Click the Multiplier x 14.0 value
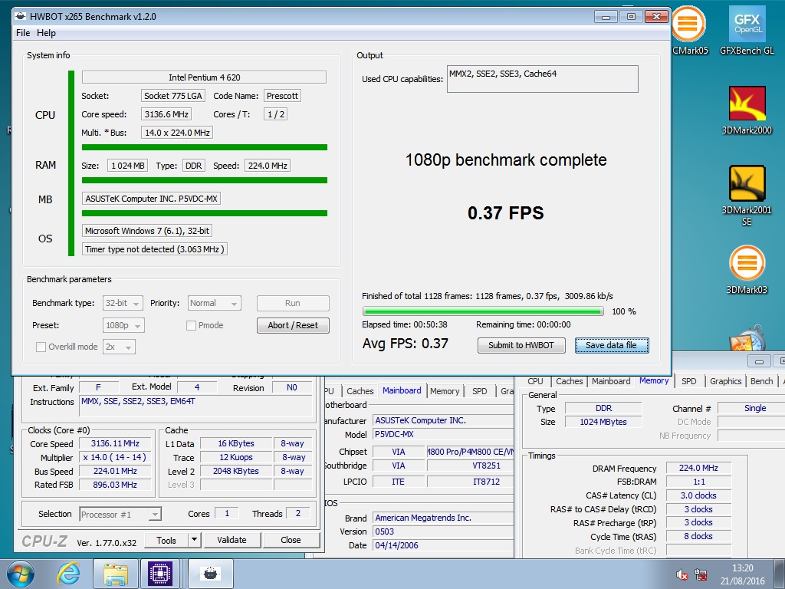 pyautogui.click(x=115, y=457)
